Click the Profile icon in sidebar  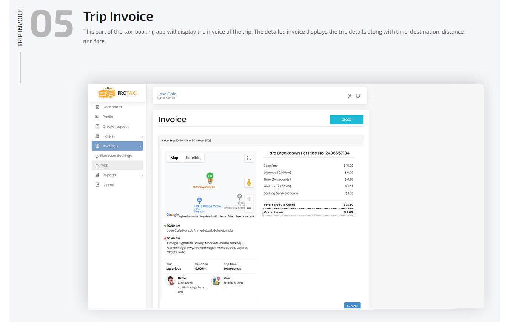[97, 117]
